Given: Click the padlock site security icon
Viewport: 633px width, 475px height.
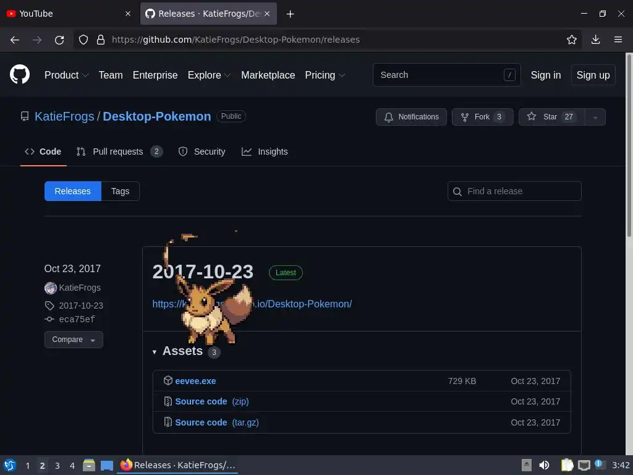Looking at the screenshot, I should [x=101, y=40].
